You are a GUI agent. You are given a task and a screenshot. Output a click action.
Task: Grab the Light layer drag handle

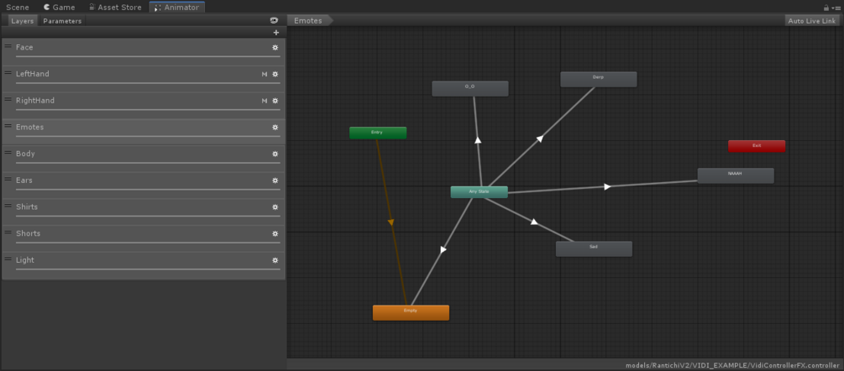[x=8, y=259]
